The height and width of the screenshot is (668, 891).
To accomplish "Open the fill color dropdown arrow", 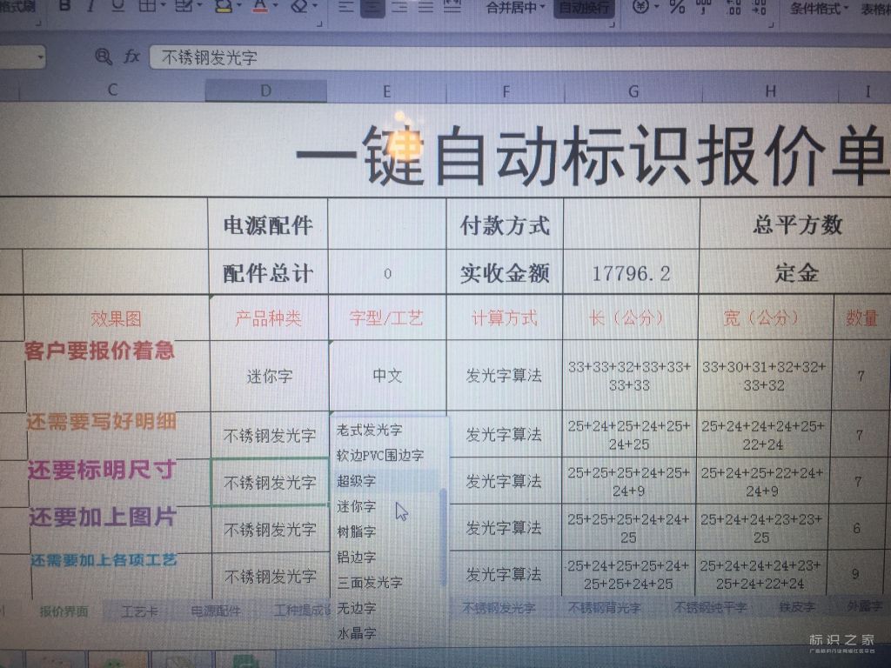I will pyautogui.click(x=240, y=6).
